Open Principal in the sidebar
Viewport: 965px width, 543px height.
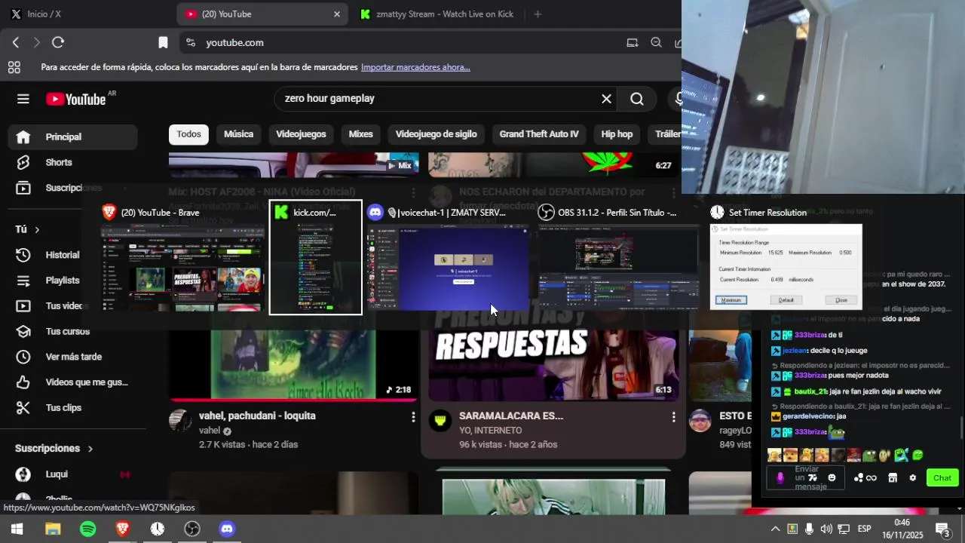coord(72,137)
